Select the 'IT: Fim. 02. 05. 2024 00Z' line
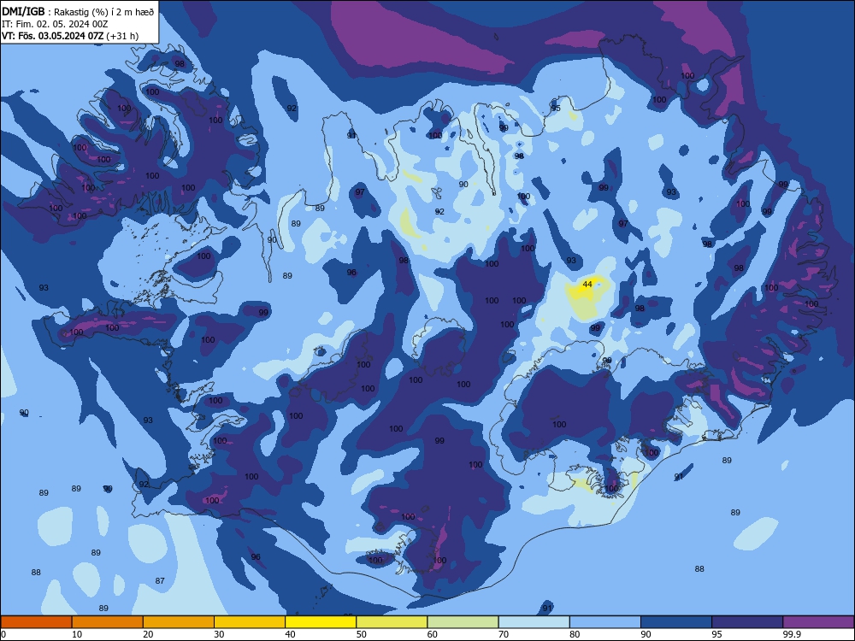 55,24
